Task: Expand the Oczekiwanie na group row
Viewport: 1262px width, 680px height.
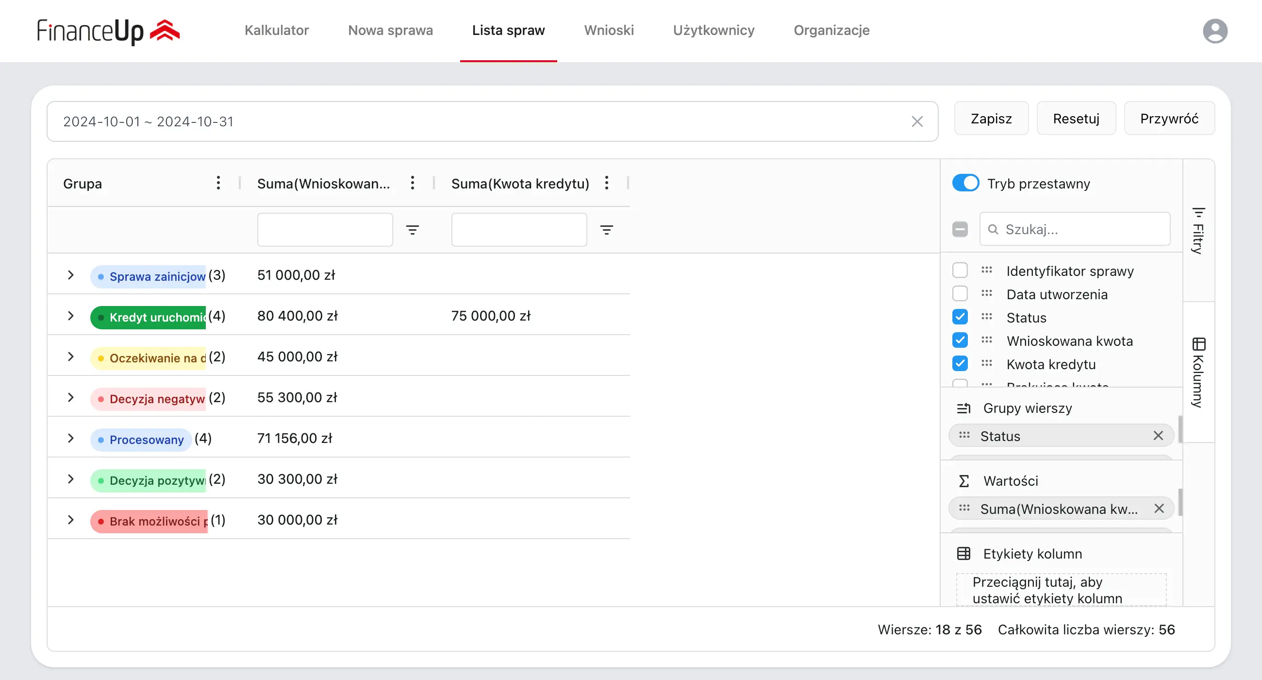Action: tap(70, 357)
